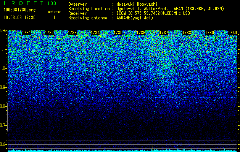240x152 pixels.
Task: Click the 0.9 frequency axis label
Action: (x=3, y=87)
